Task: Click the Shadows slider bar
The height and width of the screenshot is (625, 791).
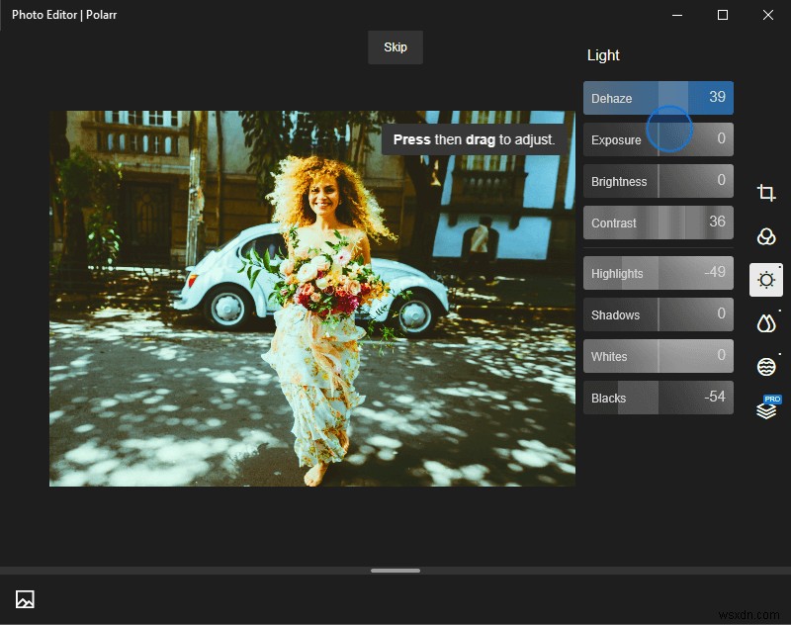Action: point(658,314)
